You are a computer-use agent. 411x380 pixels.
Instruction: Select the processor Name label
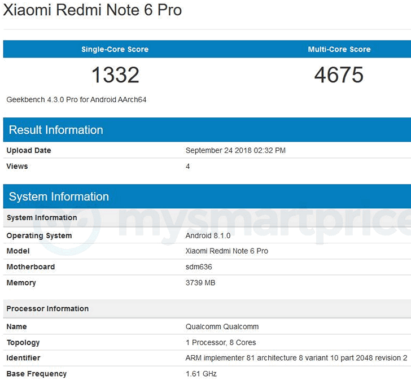click(16, 326)
